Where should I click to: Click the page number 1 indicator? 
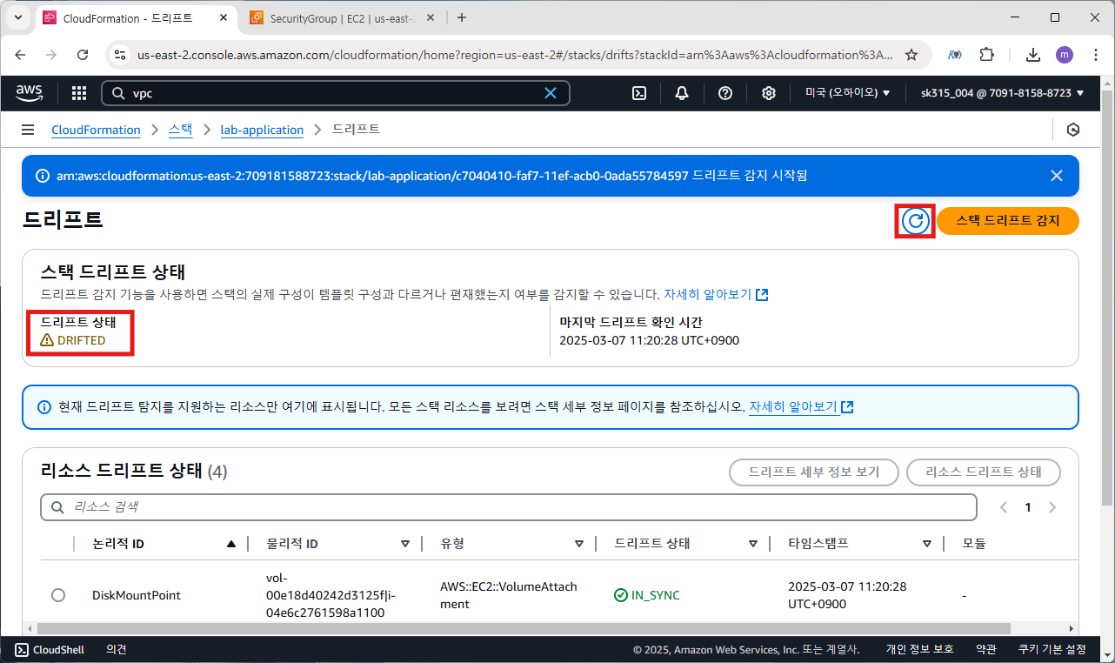[x=1028, y=507]
